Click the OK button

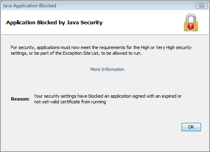[191, 127]
